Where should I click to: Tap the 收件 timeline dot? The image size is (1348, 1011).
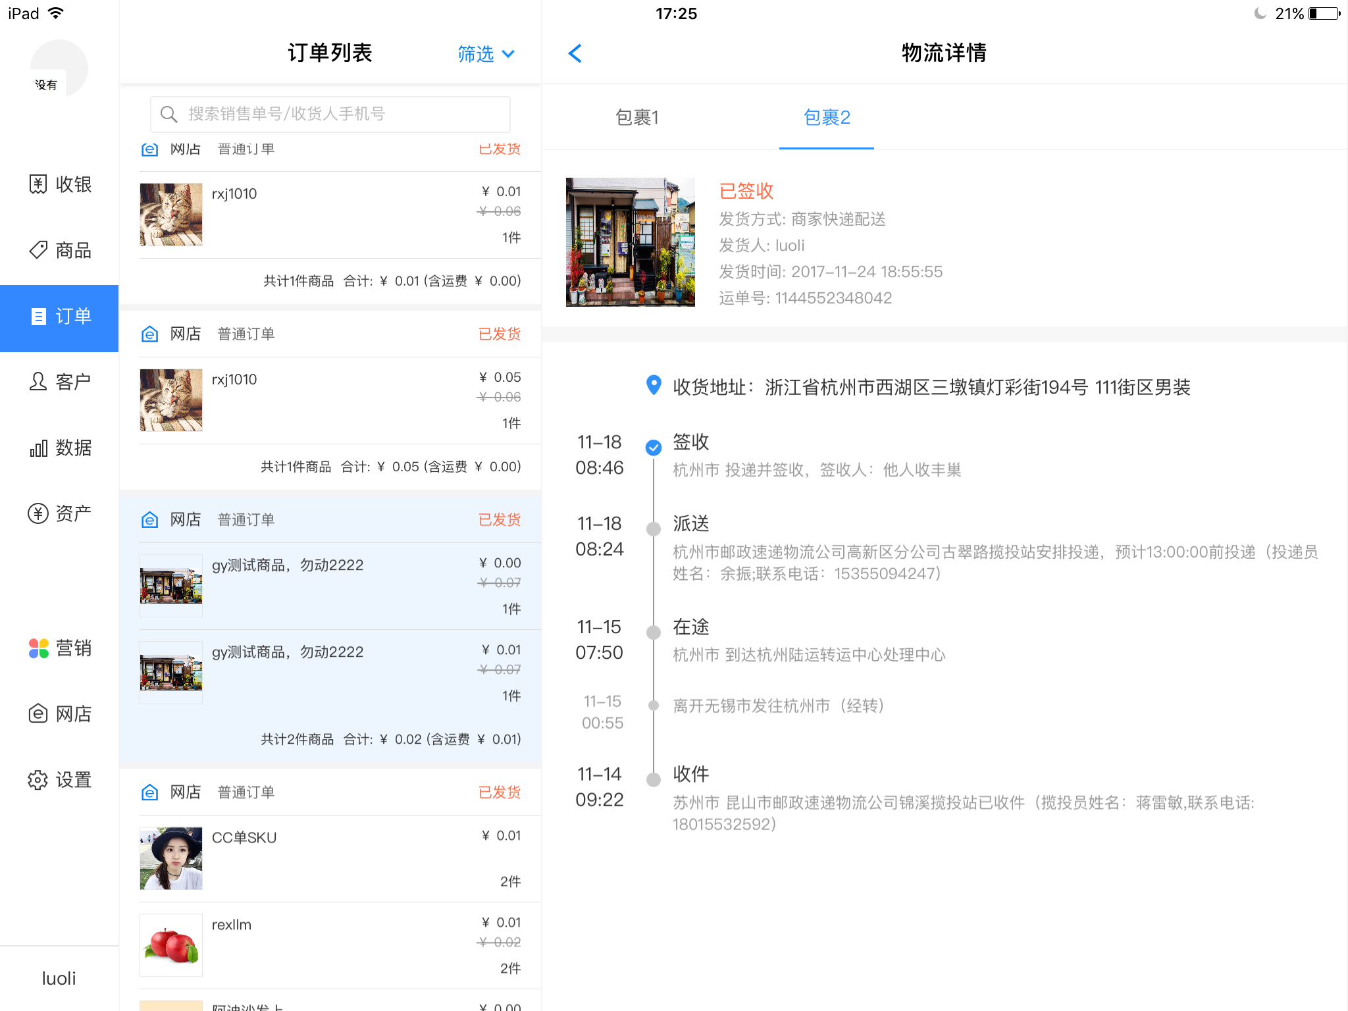[654, 780]
